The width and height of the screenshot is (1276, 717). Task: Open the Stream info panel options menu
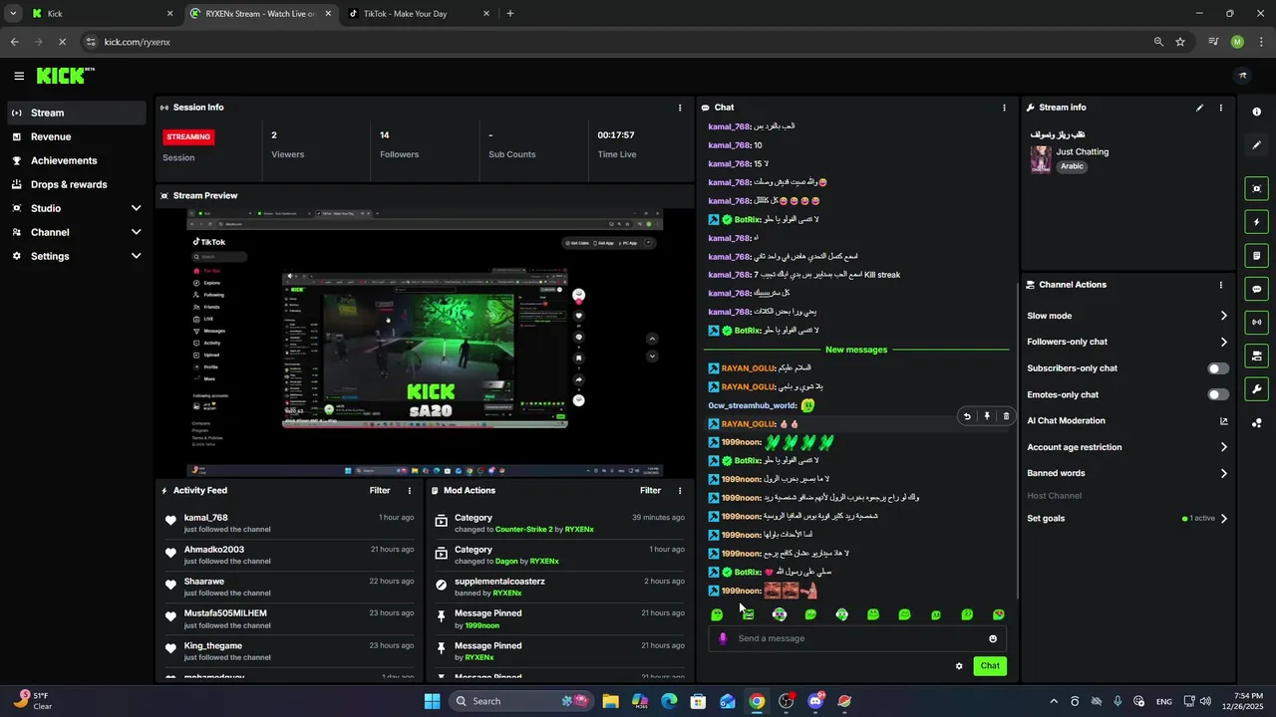point(1221,108)
